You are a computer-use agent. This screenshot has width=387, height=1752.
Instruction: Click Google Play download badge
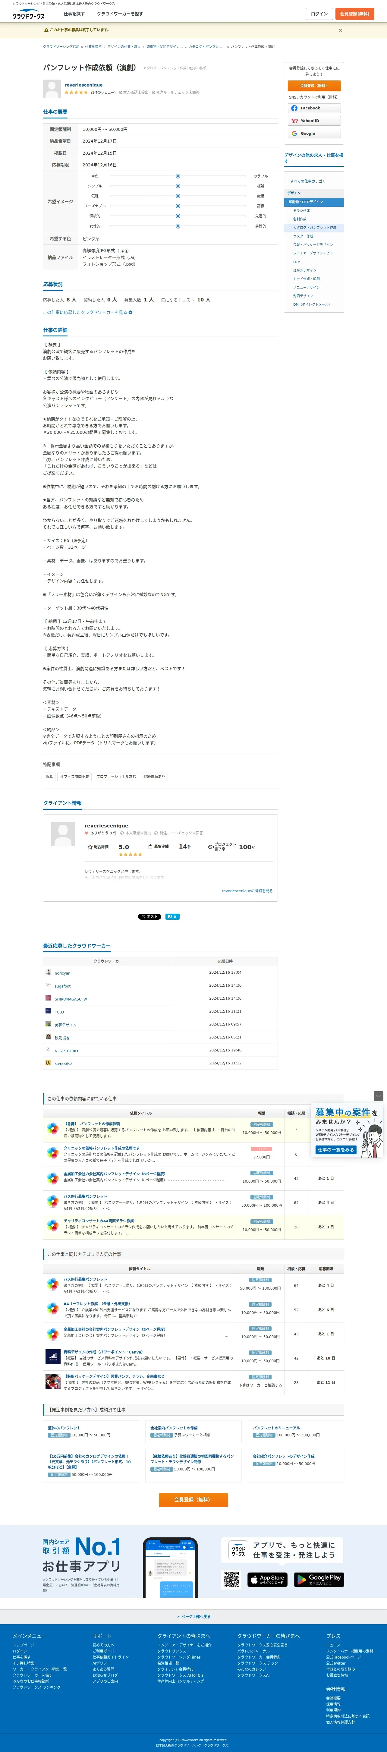(319, 1579)
